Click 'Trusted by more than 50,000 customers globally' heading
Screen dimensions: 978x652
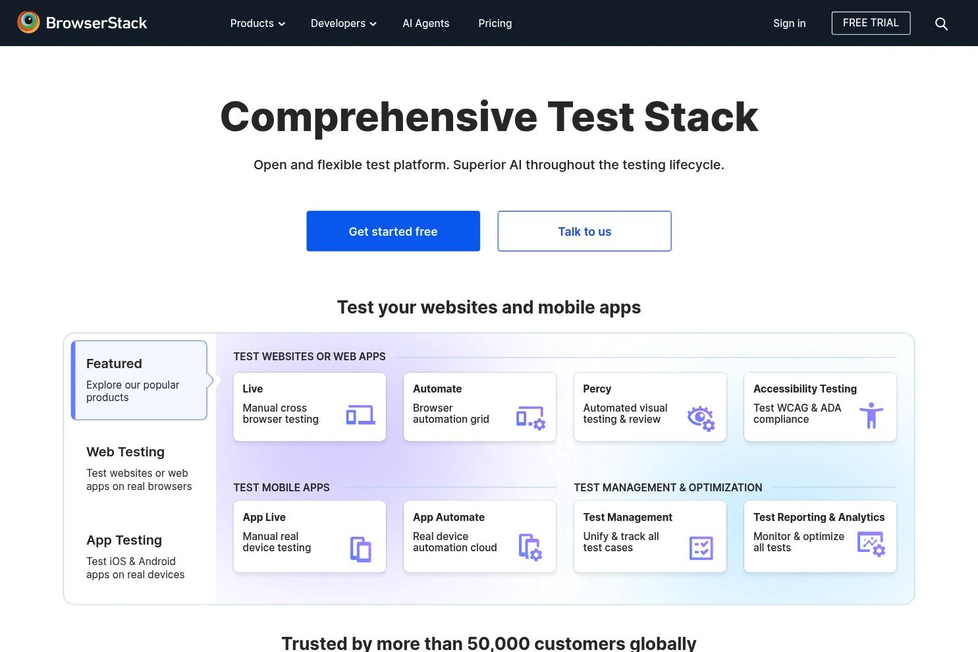pos(489,643)
